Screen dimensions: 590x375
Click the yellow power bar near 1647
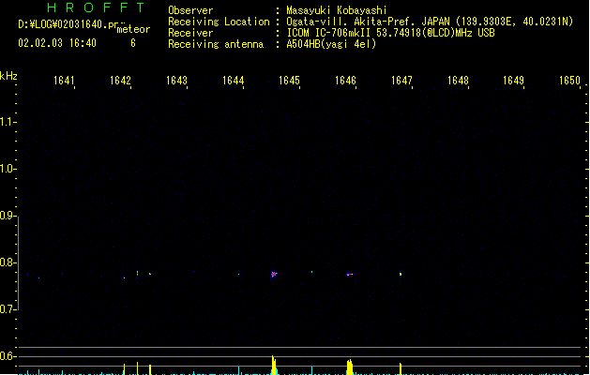401,368
